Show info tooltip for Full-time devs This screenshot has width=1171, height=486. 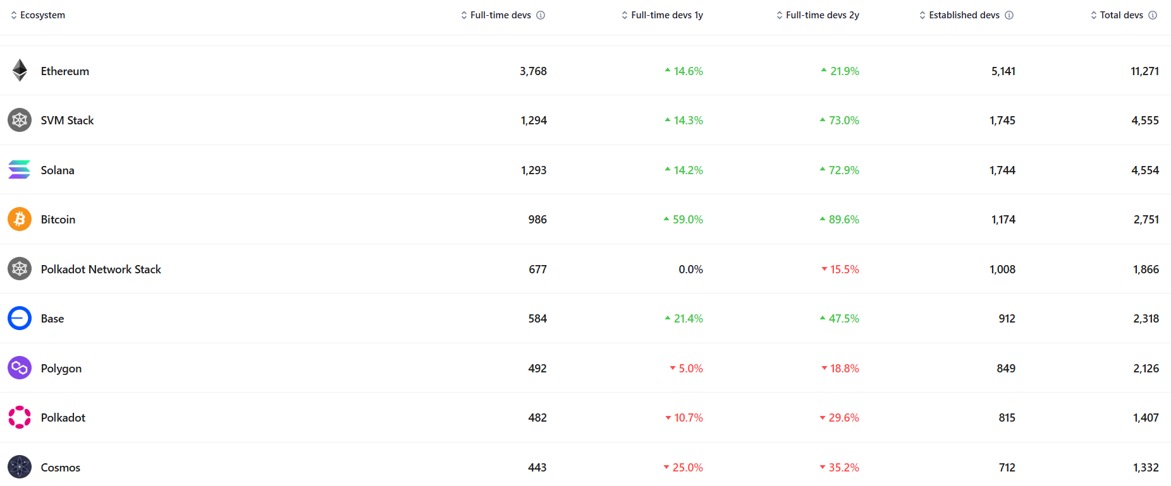coord(541,15)
